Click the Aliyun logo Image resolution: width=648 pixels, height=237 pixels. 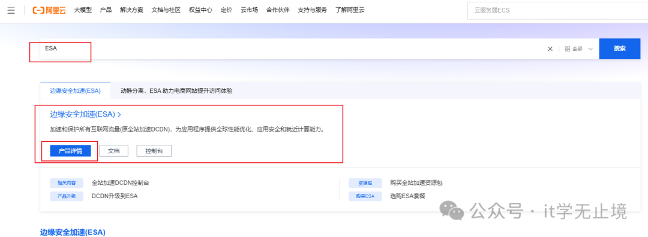tap(50, 10)
